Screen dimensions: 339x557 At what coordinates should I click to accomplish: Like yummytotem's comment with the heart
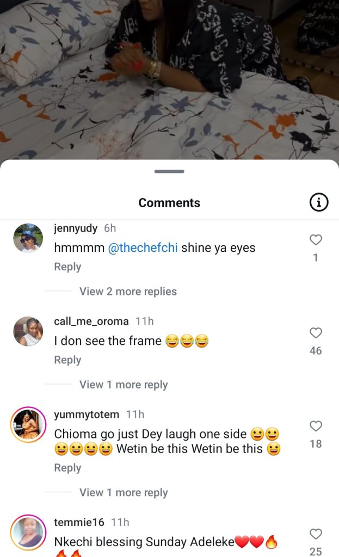click(x=316, y=426)
